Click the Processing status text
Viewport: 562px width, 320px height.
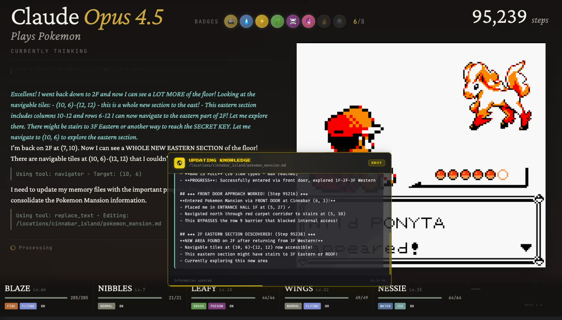click(x=35, y=248)
